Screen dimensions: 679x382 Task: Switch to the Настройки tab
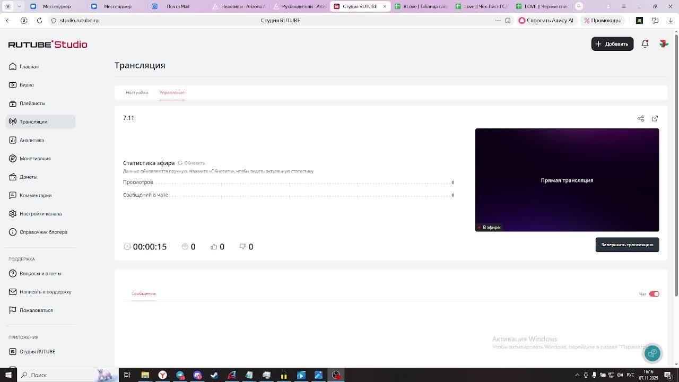(x=137, y=92)
